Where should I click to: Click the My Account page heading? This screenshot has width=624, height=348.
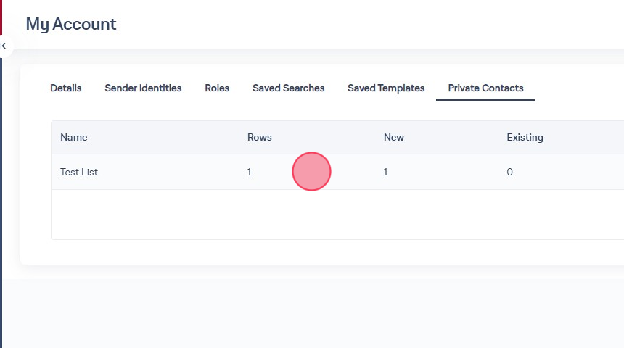(71, 24)
